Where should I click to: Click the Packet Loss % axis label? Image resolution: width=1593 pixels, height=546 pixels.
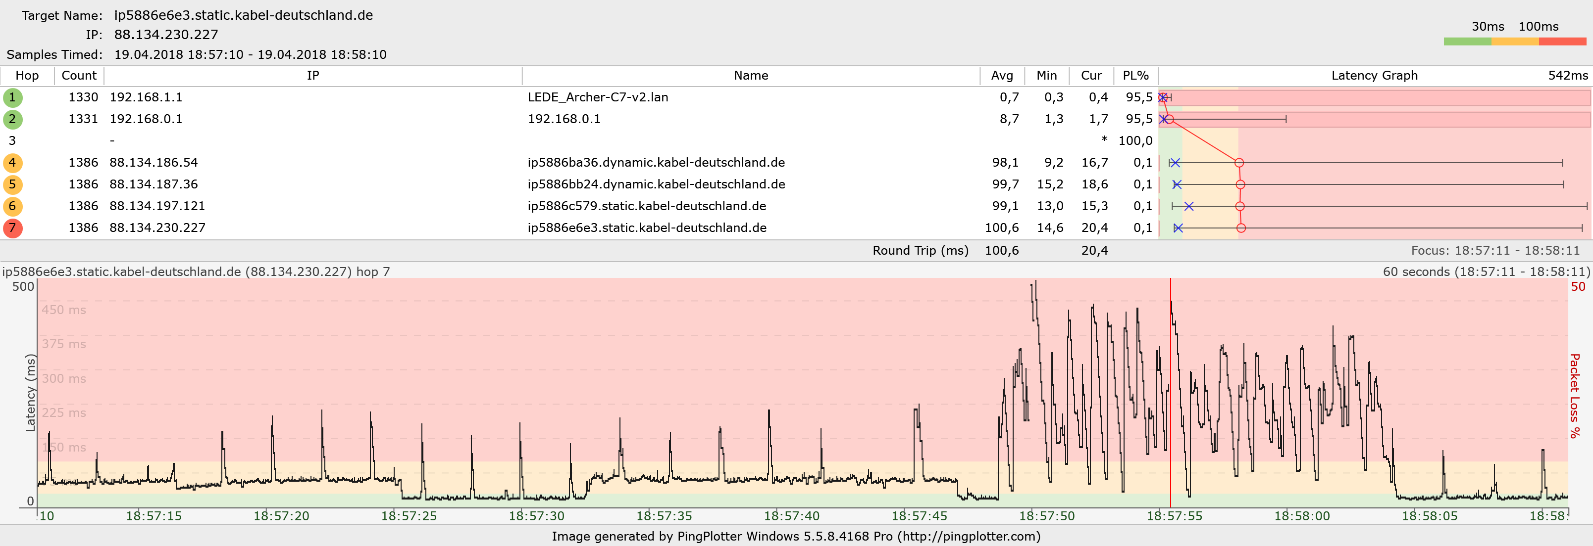click(1575, 395)
